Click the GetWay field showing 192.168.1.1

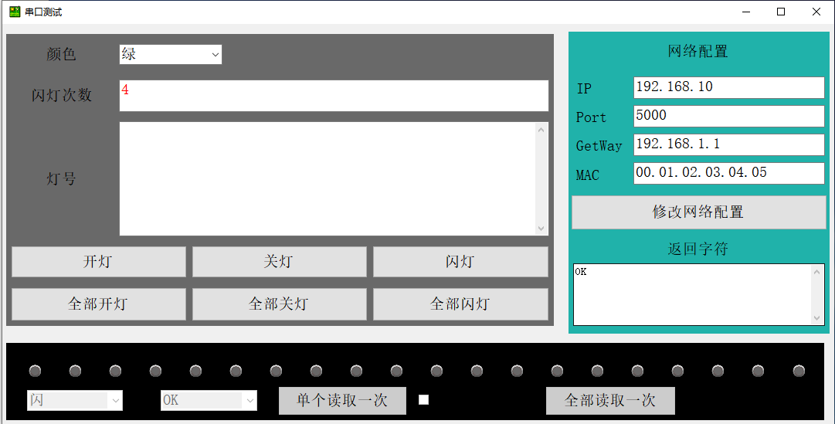[729, 144]
